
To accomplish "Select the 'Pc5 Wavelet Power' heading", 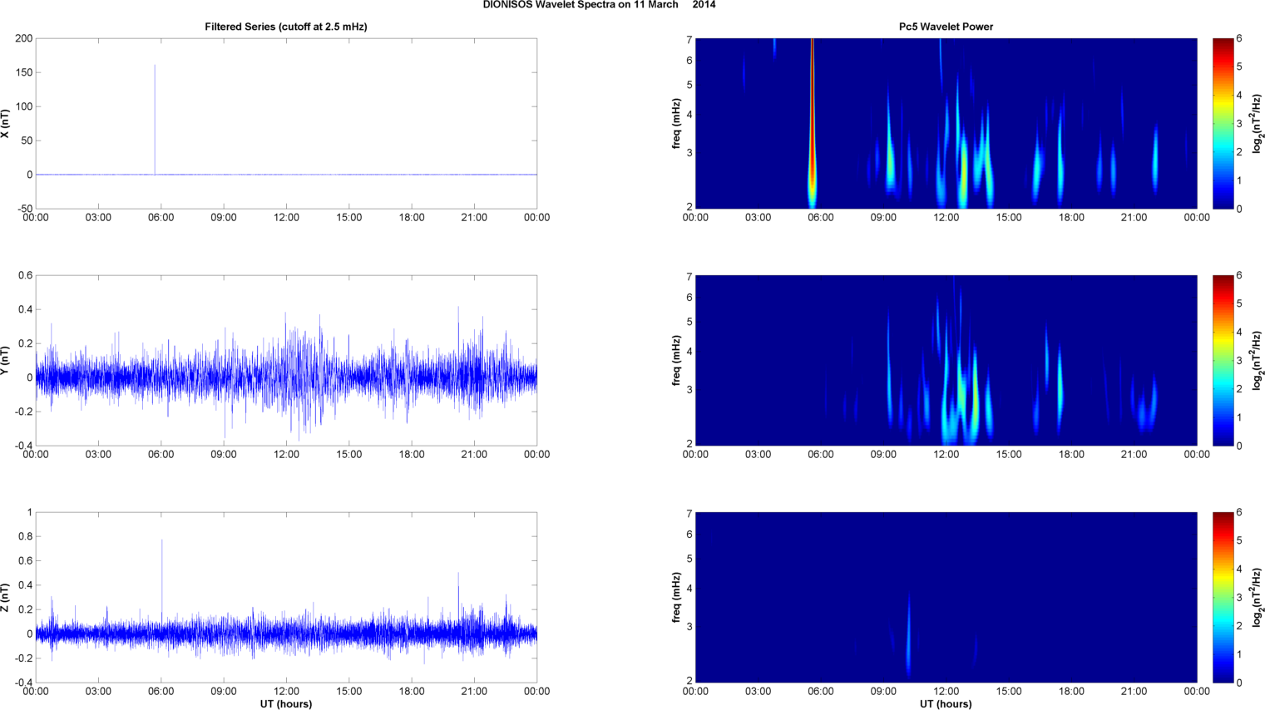I will (x=946, y=27).
